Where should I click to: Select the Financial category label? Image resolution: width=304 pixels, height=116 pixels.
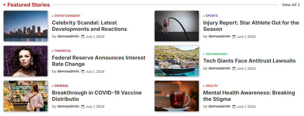[63, 51]
